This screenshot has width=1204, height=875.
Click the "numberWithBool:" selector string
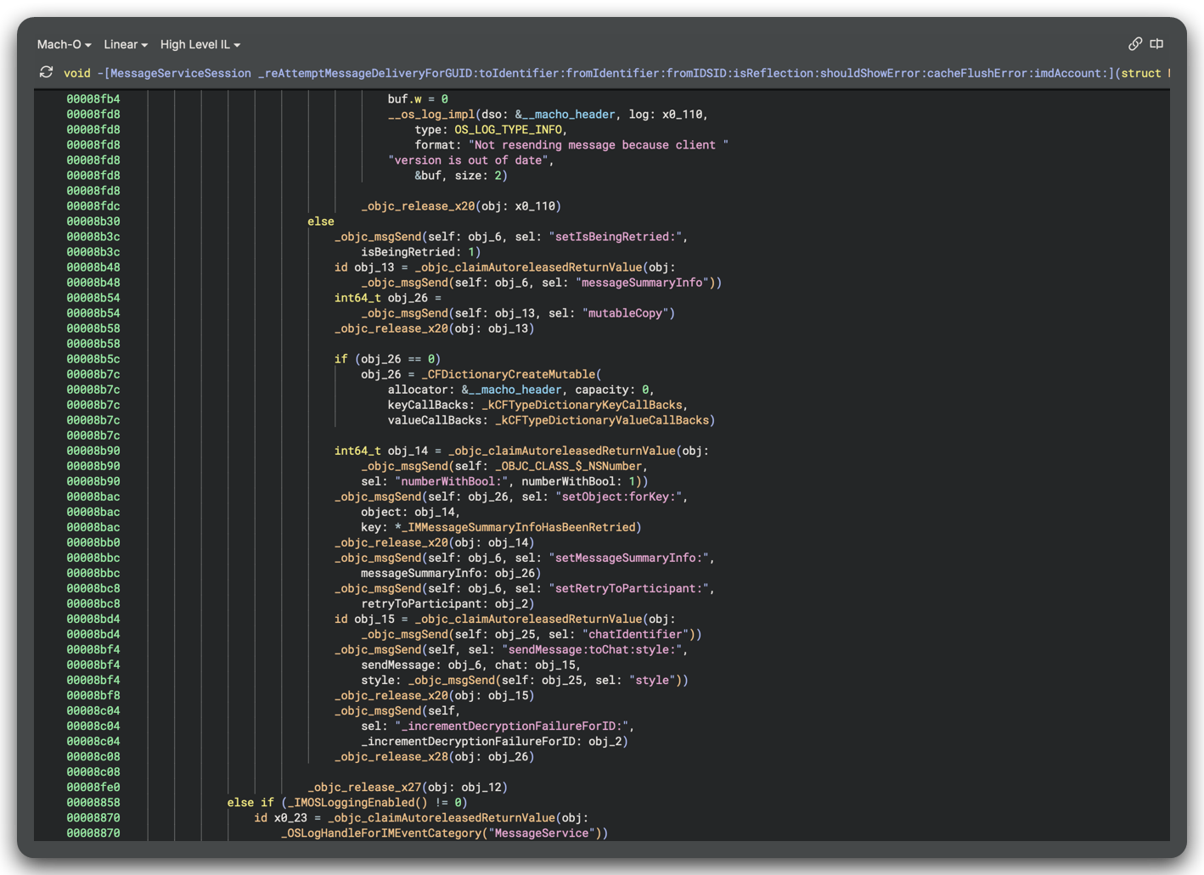(x=451, y=481)
